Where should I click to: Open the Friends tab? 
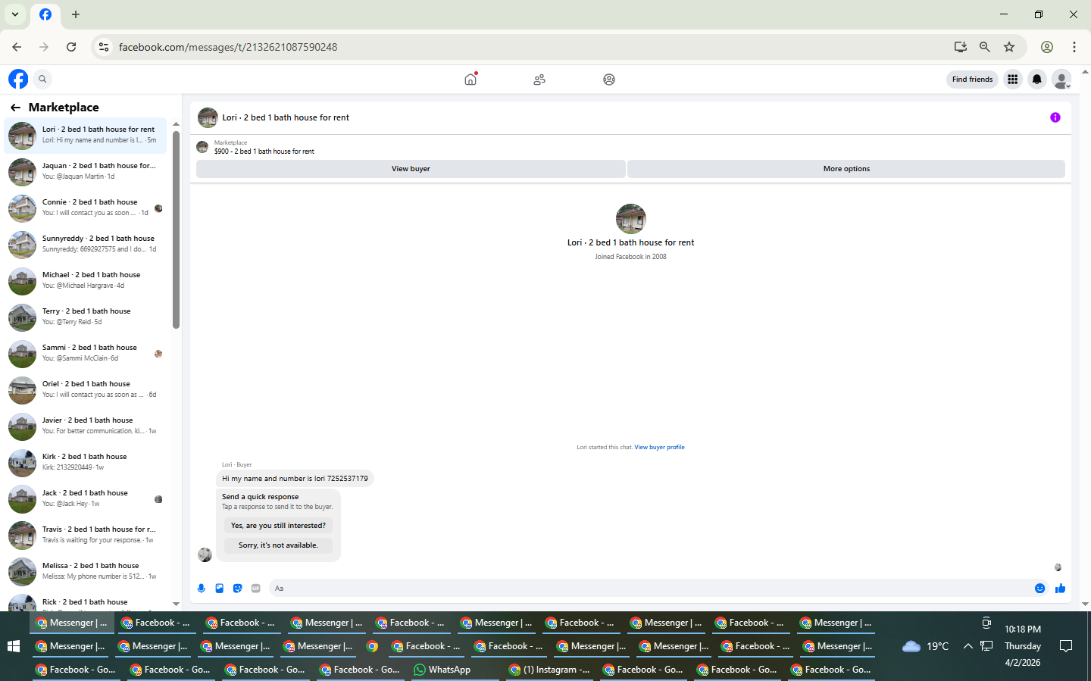(539, 80)
